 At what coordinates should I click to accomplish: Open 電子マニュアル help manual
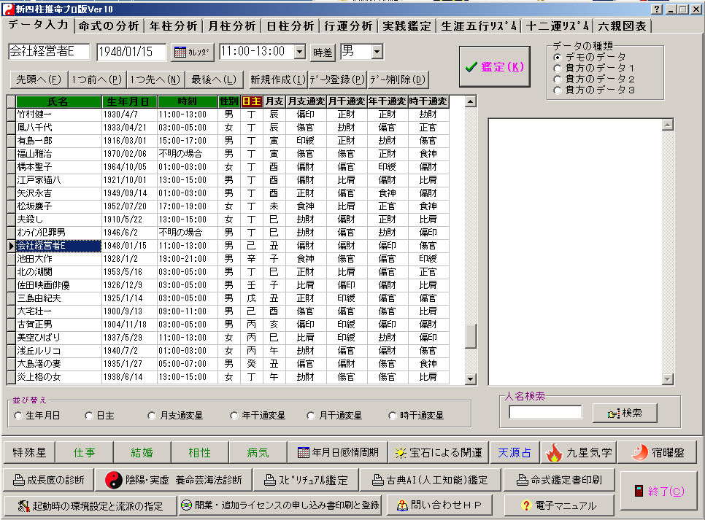coord(559,505)
